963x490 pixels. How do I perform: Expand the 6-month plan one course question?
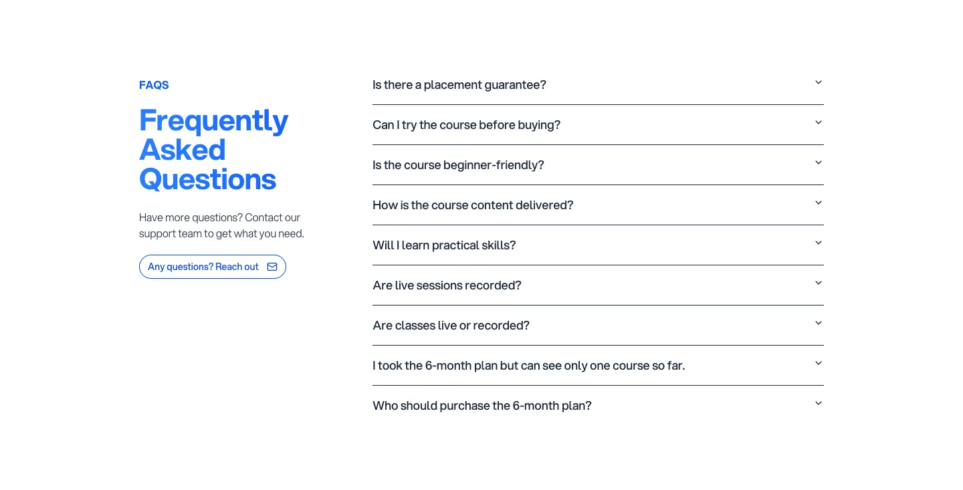point(598,366)
